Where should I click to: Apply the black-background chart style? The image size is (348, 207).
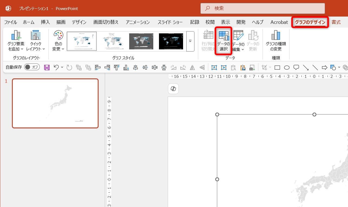click(171, 41)
